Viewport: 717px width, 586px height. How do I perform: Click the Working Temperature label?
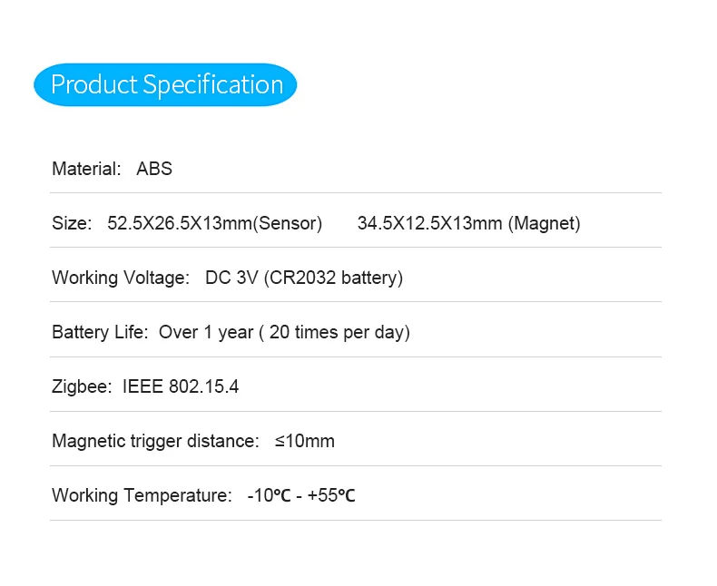point(142,495)
